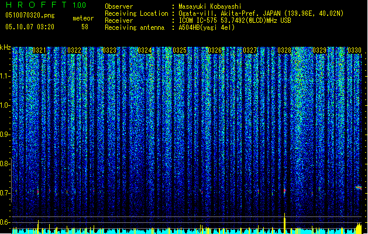Viewport: 368px width, 234px height.
Task: Click the tall yellow peak near 0328
Action: pyautogui.click(x=285, y=223)
